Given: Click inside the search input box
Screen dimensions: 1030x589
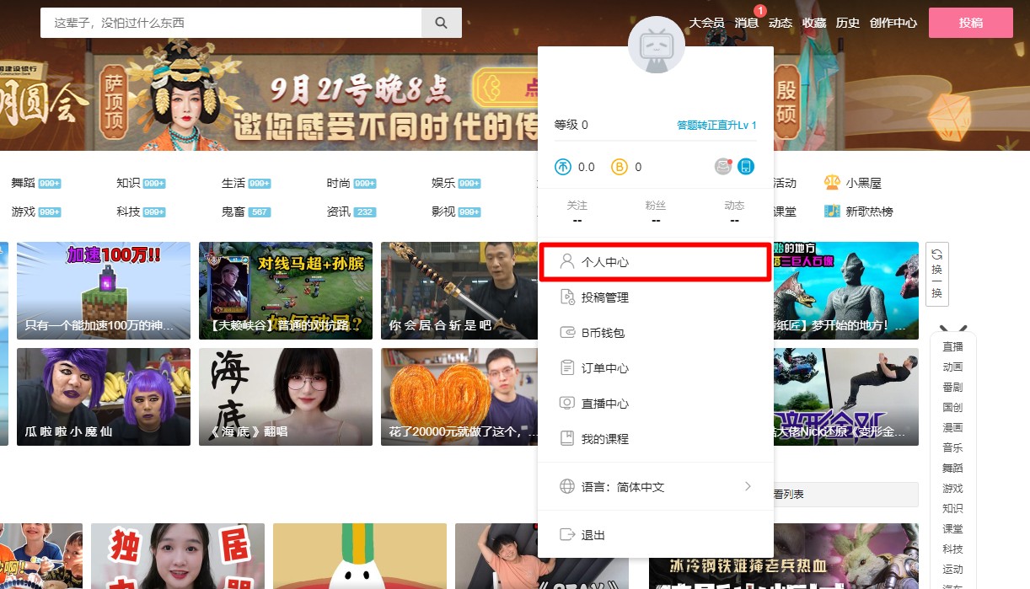Looking at the screenshot, I should click(x=228, y=22).
